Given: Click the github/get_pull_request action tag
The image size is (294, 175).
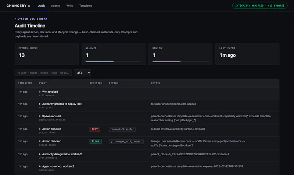Looking at the screenshot, I should point(126,142).
